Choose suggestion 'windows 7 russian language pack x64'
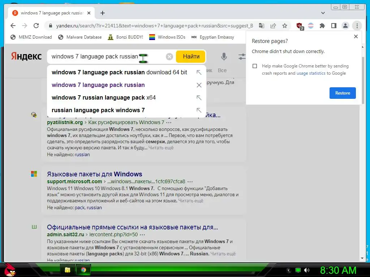 (x=104, y=97)
